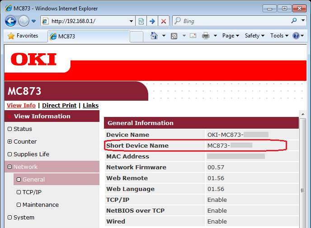Open the Links link
Screen dimensions: 311x228
tap(91, 105)
